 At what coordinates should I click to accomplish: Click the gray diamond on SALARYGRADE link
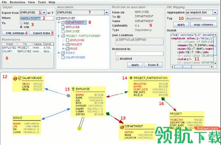click(69, 96)
